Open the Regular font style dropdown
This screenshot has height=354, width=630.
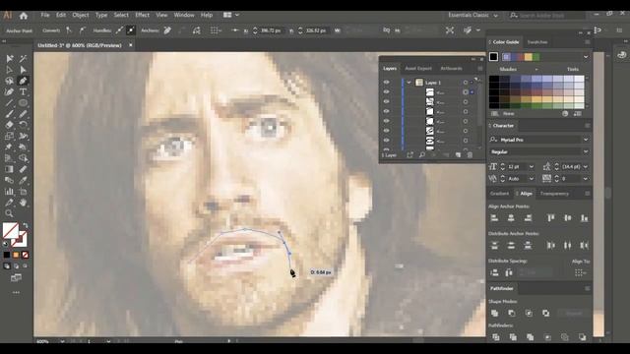(x=586, y=151)
